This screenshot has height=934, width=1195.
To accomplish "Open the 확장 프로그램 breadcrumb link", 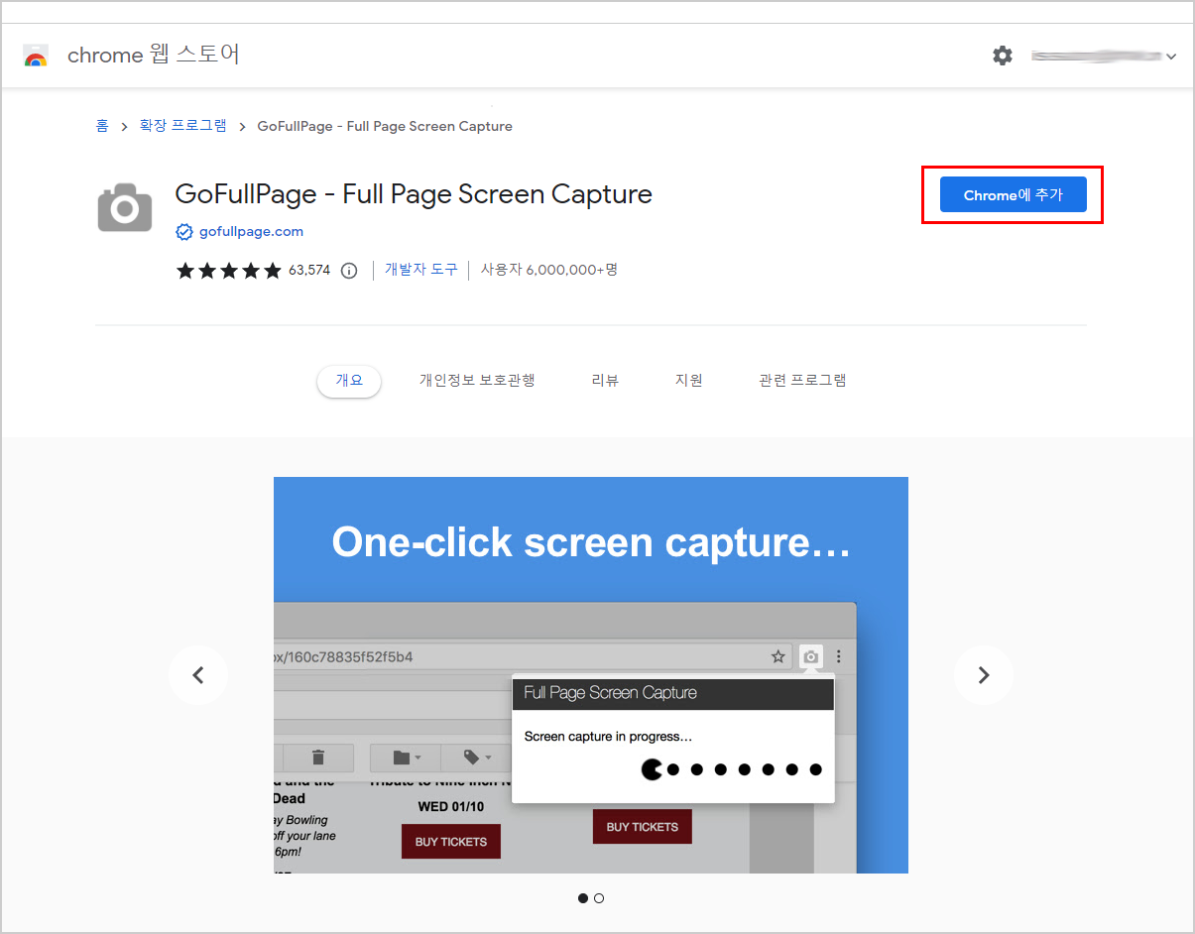I will [182, 126].
